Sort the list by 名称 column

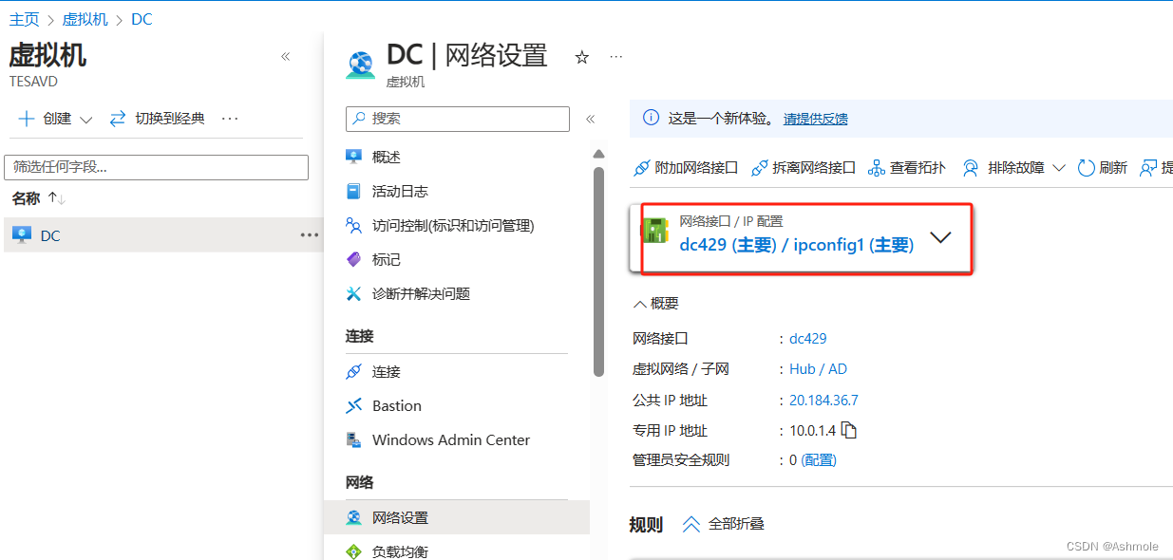pyautogui.click(x=38, y=198)
